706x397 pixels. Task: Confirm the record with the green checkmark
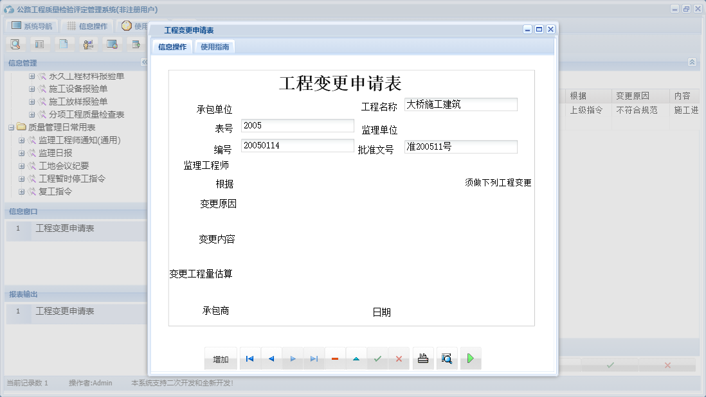[x=377, y=358]
